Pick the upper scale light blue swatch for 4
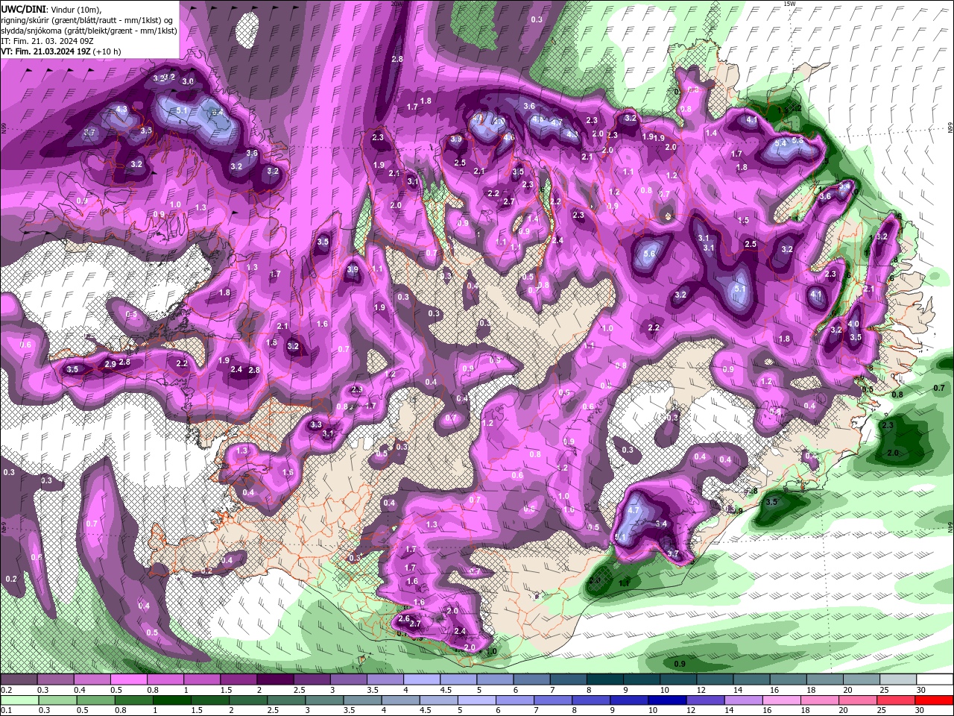Image resolution: width=954 pixels, height=716 pixels. click(420, 679)
